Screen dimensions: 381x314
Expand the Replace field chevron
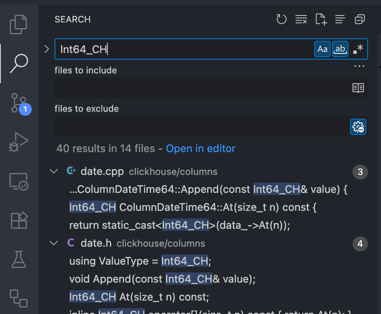pos(47,49)
